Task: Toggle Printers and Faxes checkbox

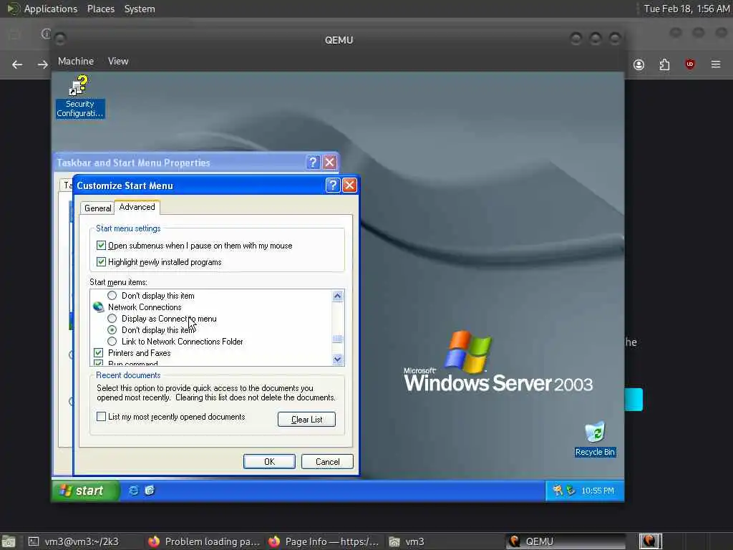Action: (x=98, y=352)
